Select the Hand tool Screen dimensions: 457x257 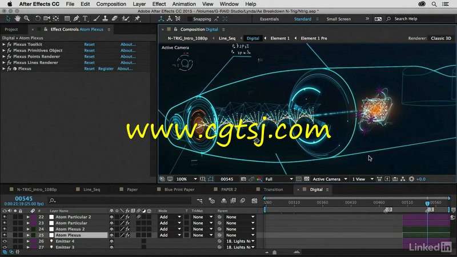click(x=18, y=19)
